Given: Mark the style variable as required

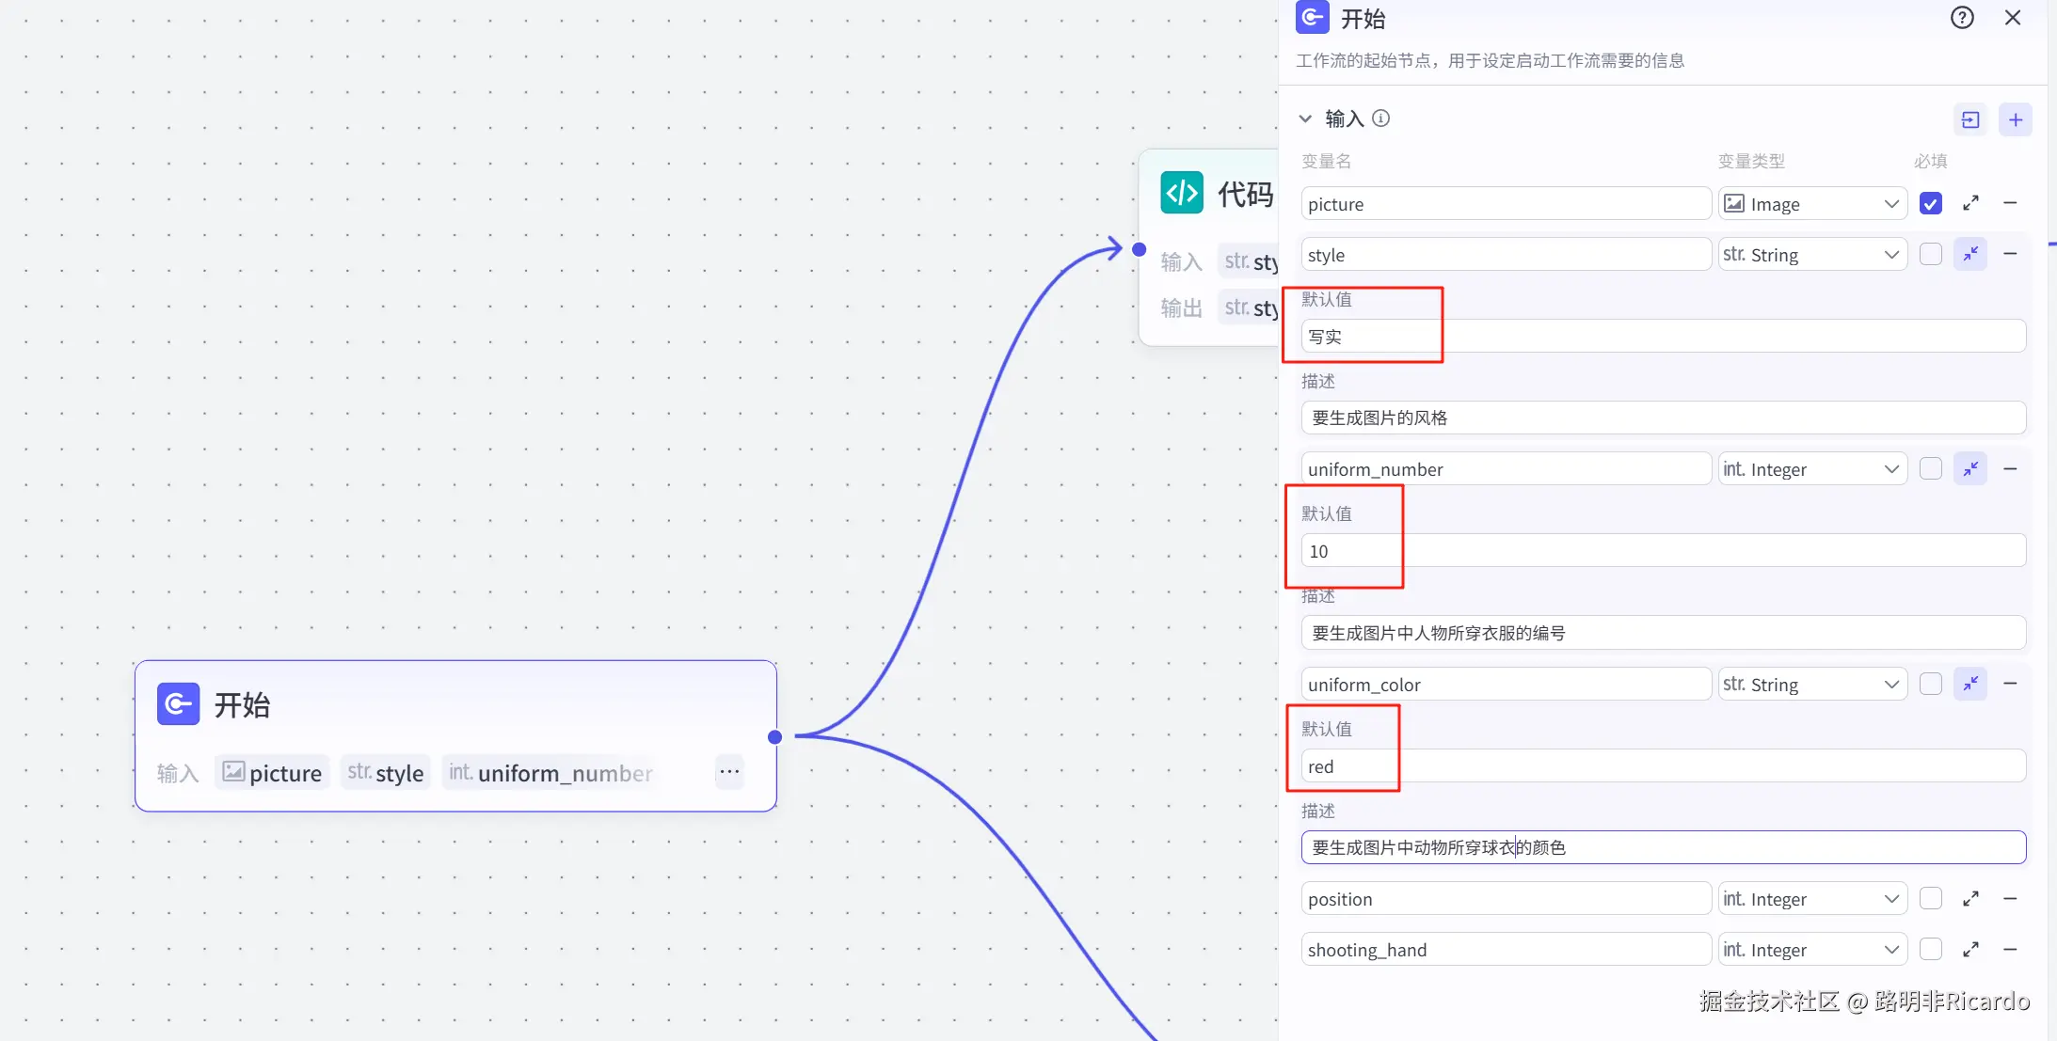Looking at the screenshot, I should click(1931, 254).
